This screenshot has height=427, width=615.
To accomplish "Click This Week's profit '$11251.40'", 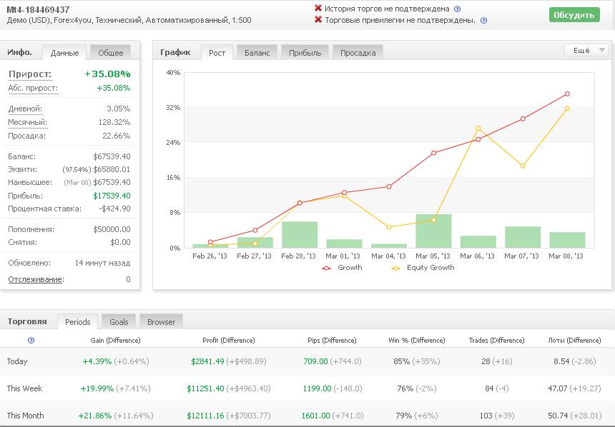I will pos(205,388).
